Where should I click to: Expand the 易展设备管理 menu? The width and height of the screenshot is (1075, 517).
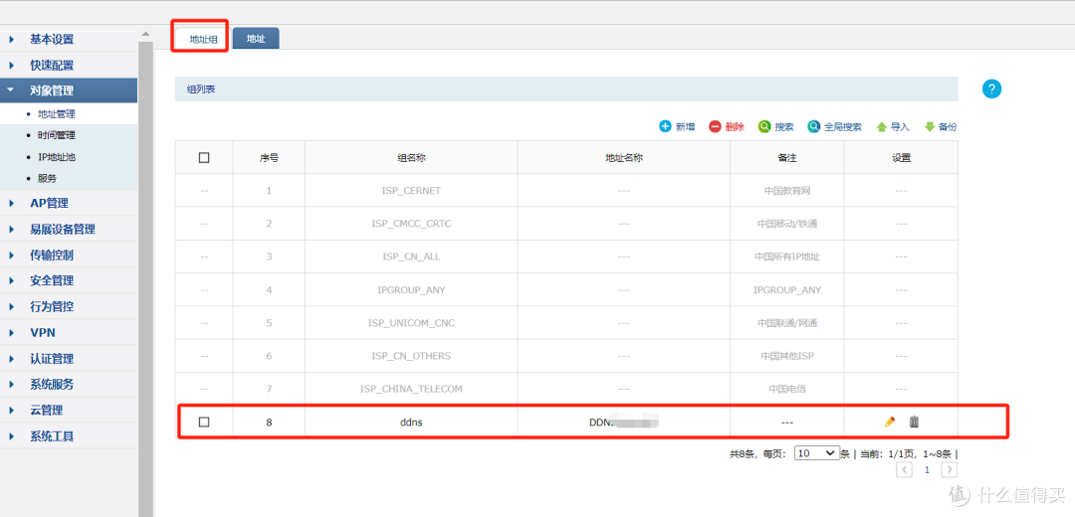coord(69,229)
